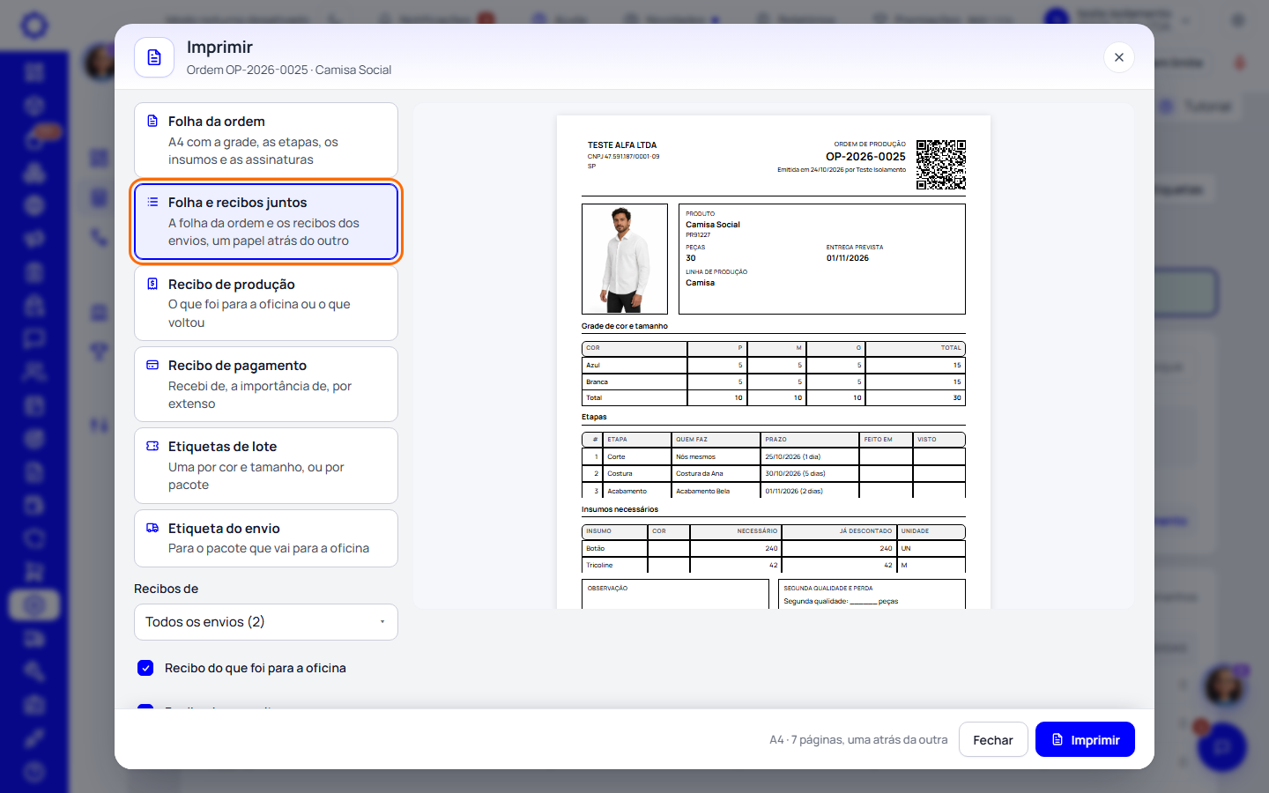This screenshot has height=793, width=1269.
Task: Select the Folha da ordem print option
Action: [x=265, y=140]
